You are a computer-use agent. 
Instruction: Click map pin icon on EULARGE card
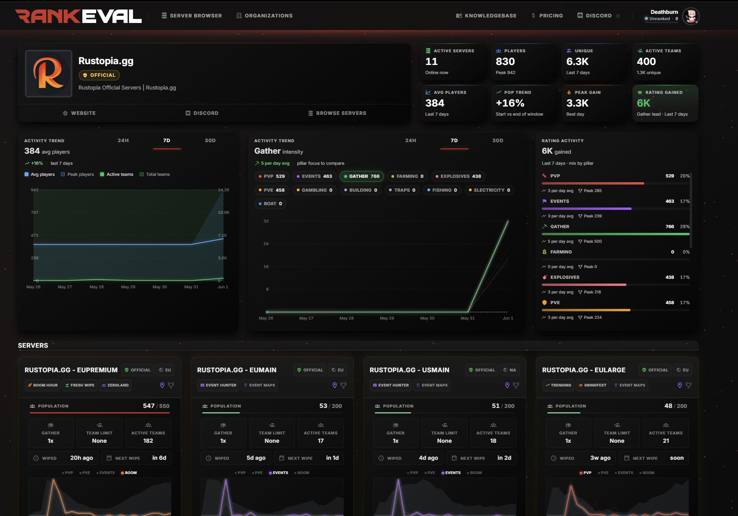[x=679, y=385]
